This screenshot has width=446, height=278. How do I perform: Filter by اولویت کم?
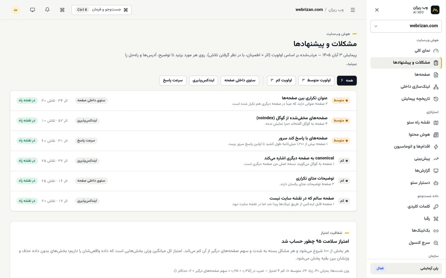coord(281,80)
